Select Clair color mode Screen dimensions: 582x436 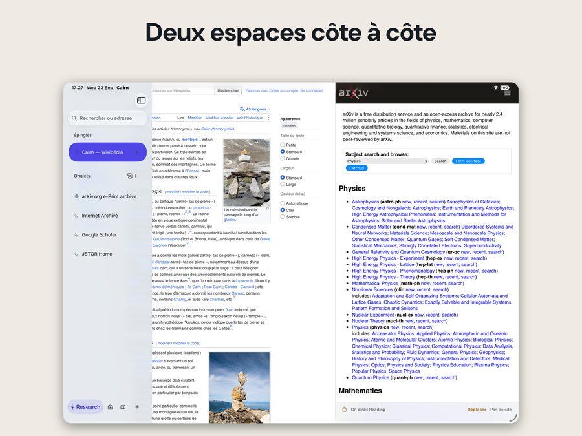(x=283, y=210)
